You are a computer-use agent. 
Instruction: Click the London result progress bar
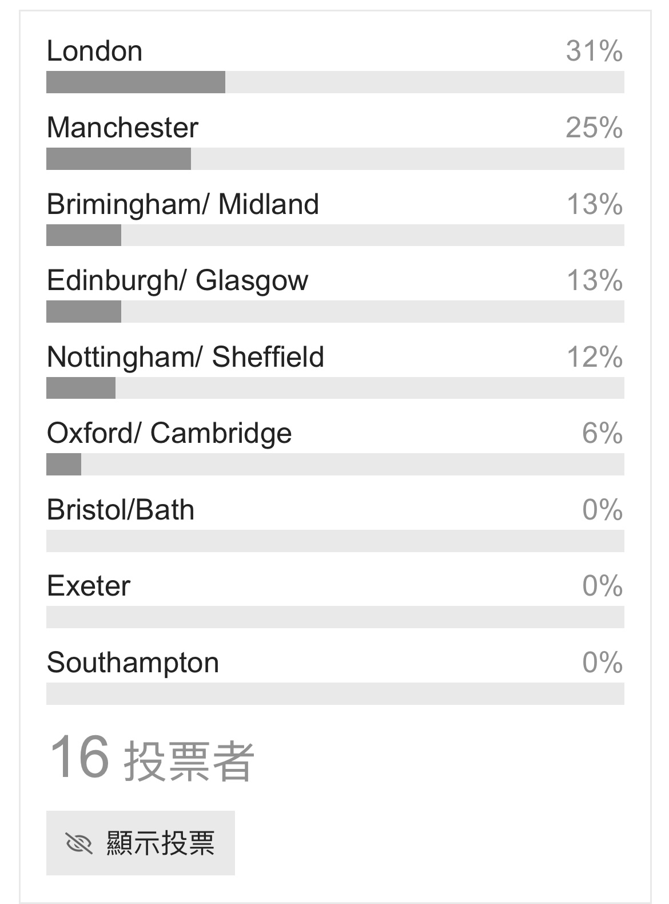click(x=335, y=82)
